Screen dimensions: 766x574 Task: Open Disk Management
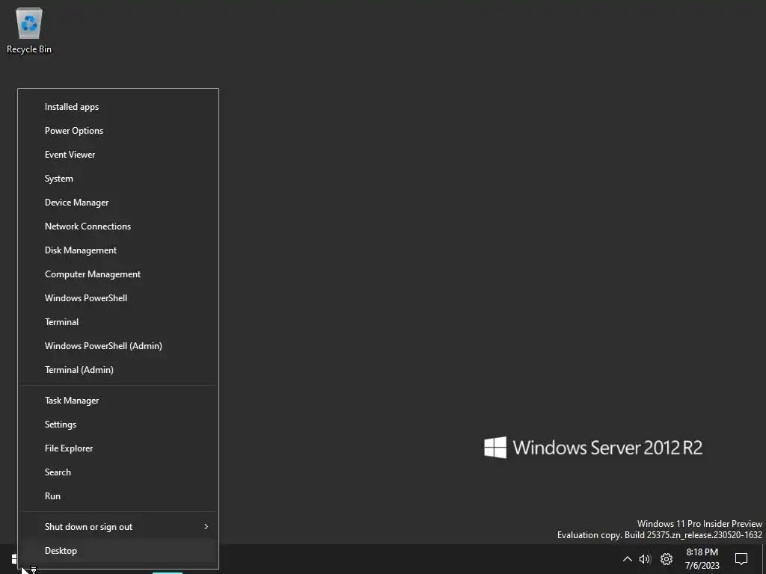(118, 250)
